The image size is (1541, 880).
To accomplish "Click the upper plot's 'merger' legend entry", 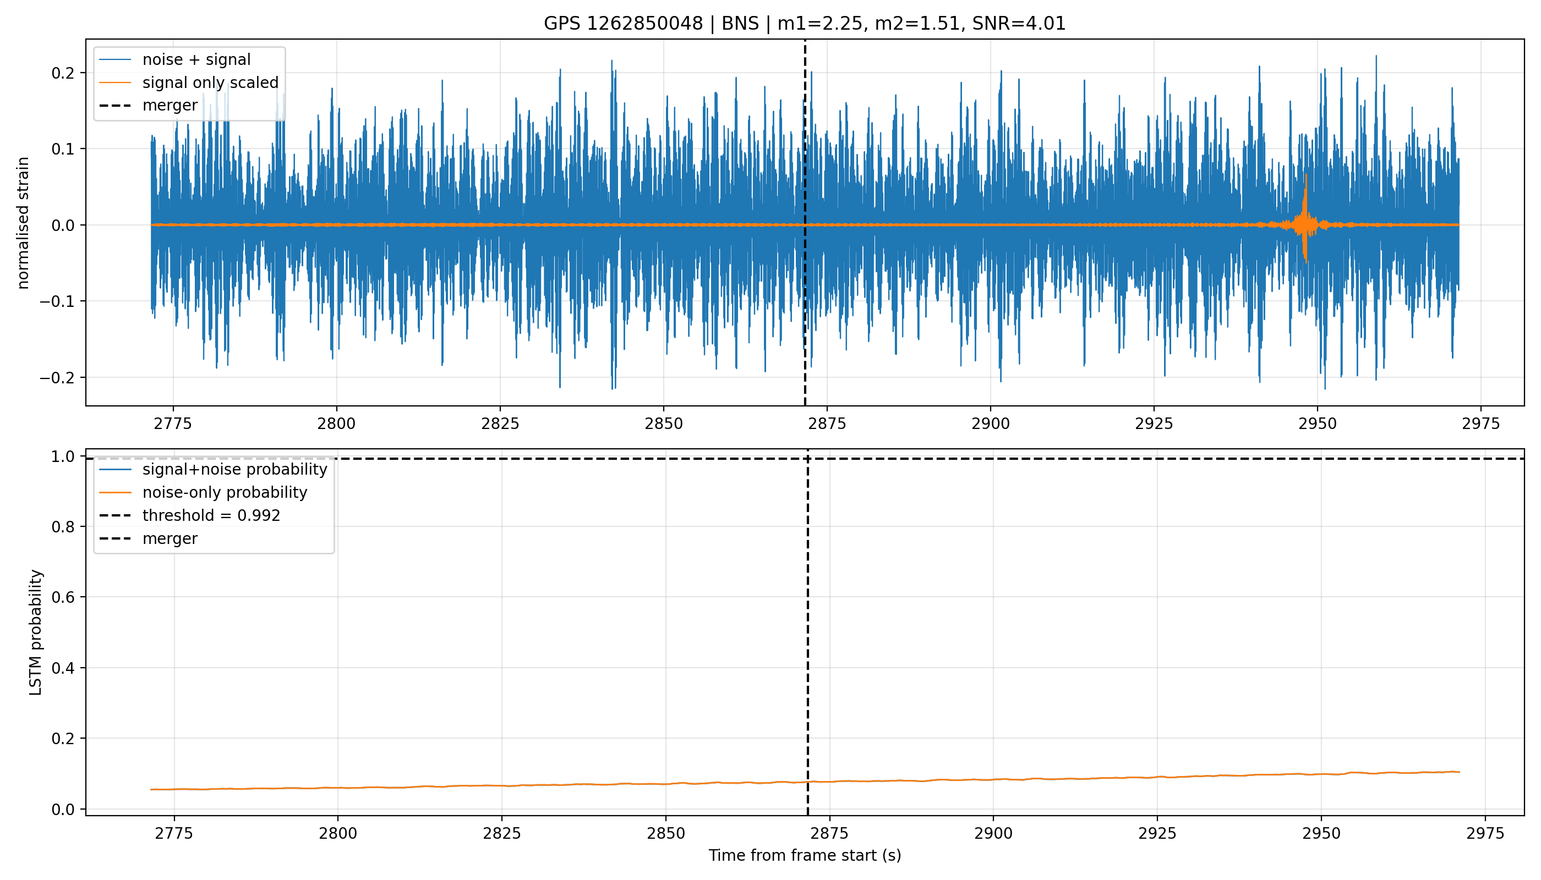I will click(x=149, y=105).
